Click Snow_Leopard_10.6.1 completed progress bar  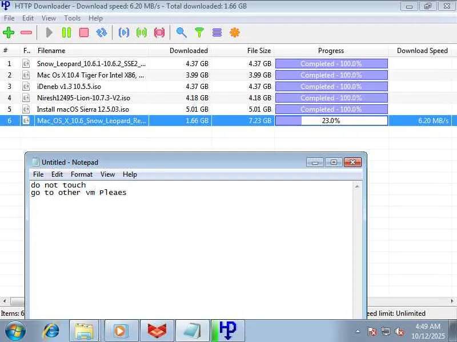point(331,64)
